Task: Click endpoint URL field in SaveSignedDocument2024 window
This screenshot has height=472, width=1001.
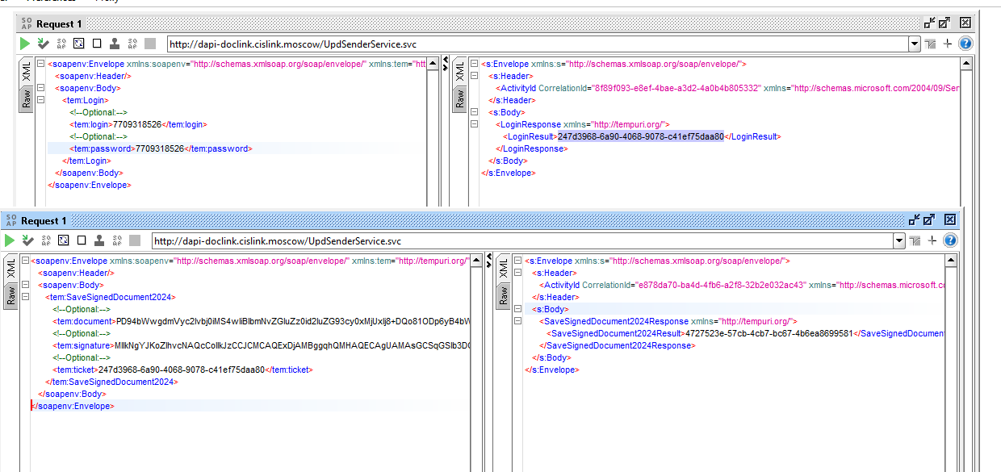Action: (x=521, y=240)
